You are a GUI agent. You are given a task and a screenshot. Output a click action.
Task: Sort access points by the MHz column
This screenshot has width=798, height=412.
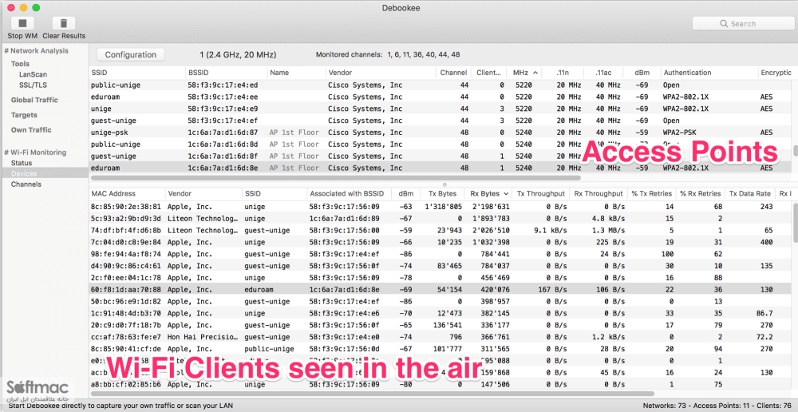[x=524, y=73]
